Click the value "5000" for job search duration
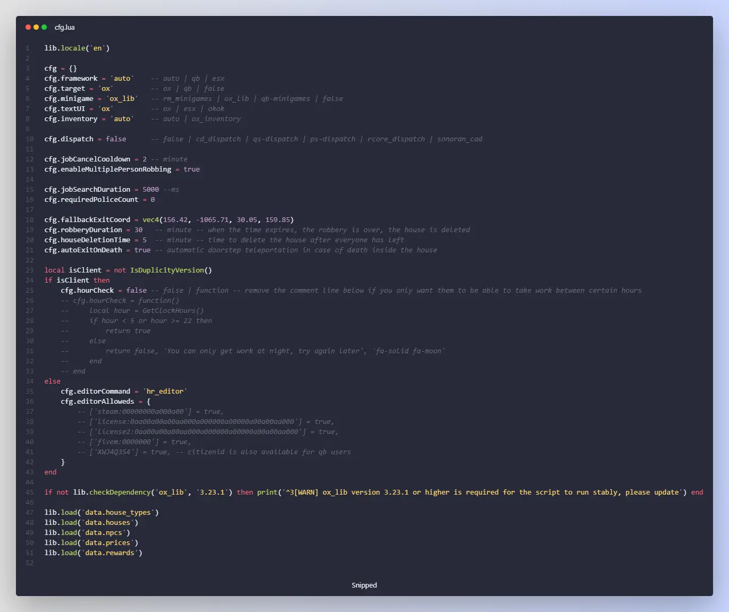Viewport: 729px width, 612px height. pyautogui.click(x=151, y=189)
